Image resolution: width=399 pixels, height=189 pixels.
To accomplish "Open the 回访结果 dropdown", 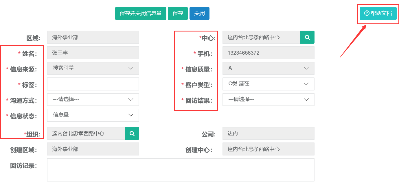I will (268, 99).
